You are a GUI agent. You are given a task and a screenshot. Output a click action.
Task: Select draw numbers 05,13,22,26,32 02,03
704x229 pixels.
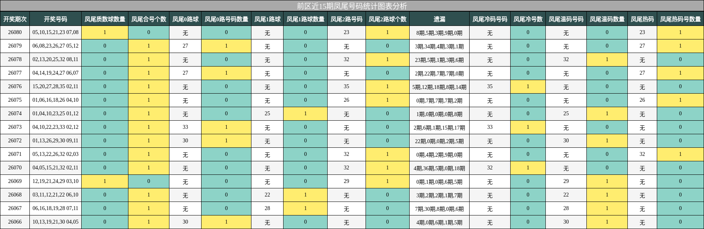pos(55,154)
